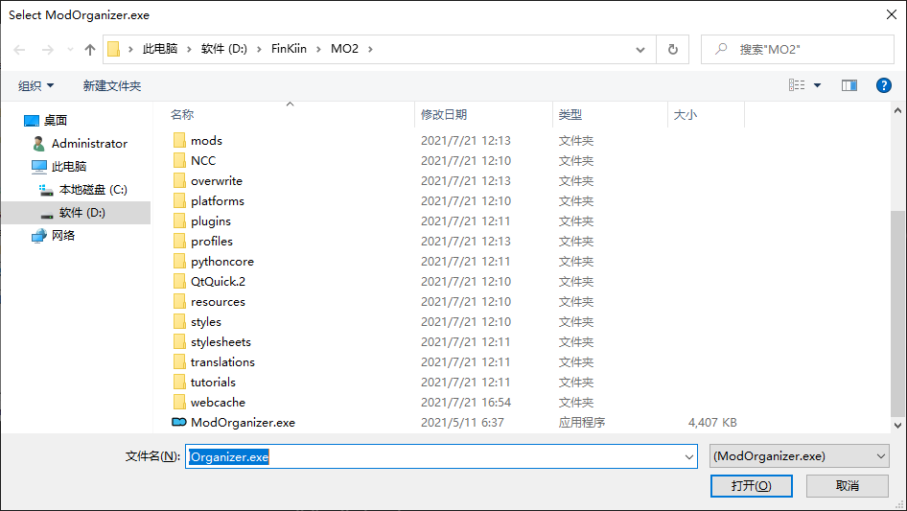Expand the chevron after FinKiin breadcrumb

point(318,49)
